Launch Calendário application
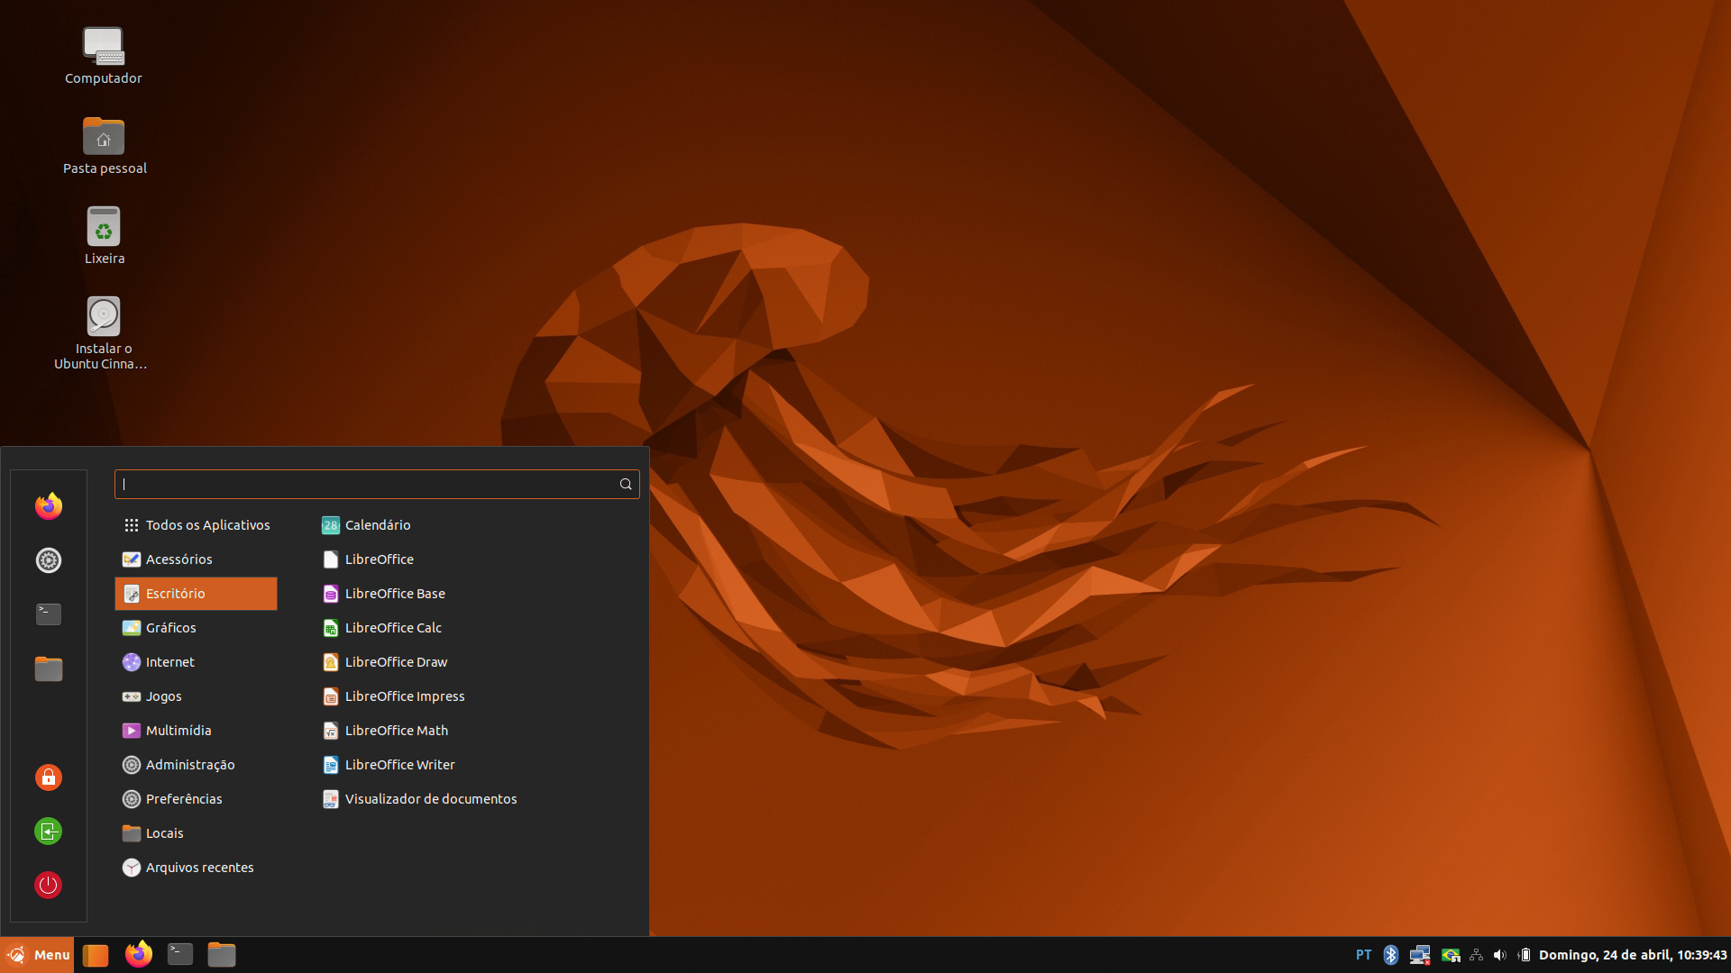The image size is (1731, 973). coord(366,525)
